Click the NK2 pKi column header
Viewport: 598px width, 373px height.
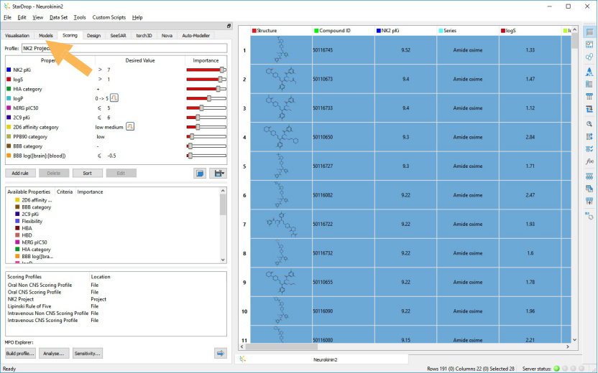pos(405,30)
